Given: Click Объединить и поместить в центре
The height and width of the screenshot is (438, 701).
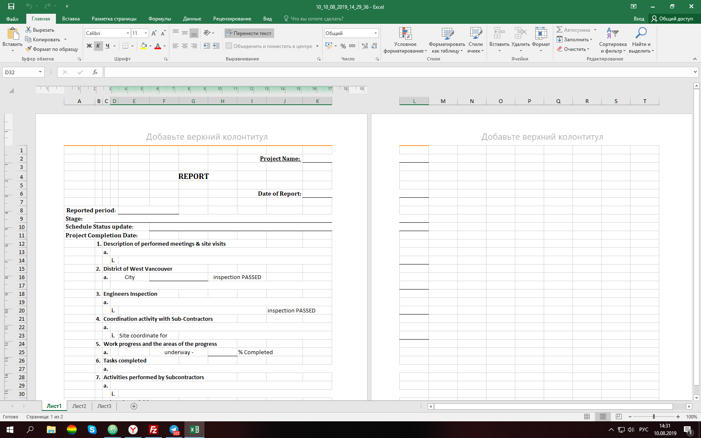Looking at the screenshot, I should 270,46.
